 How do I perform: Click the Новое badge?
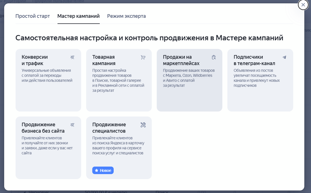pos(103,170)
